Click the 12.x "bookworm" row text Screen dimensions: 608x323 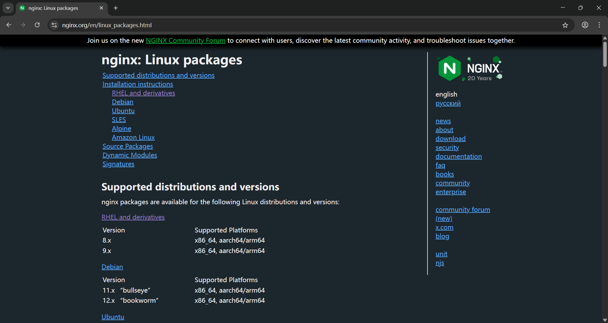click(130, 301)
